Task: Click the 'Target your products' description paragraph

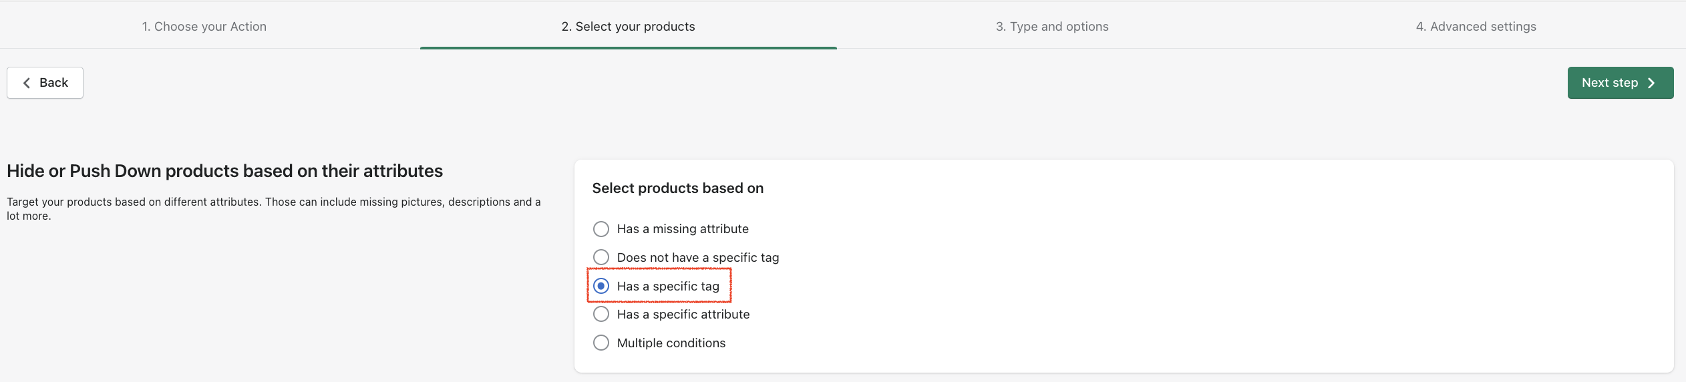Action: coord(274,208)
